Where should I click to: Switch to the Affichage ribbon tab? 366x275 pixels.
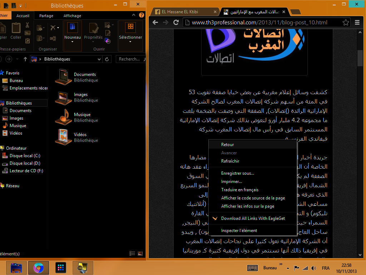(72, 16)
